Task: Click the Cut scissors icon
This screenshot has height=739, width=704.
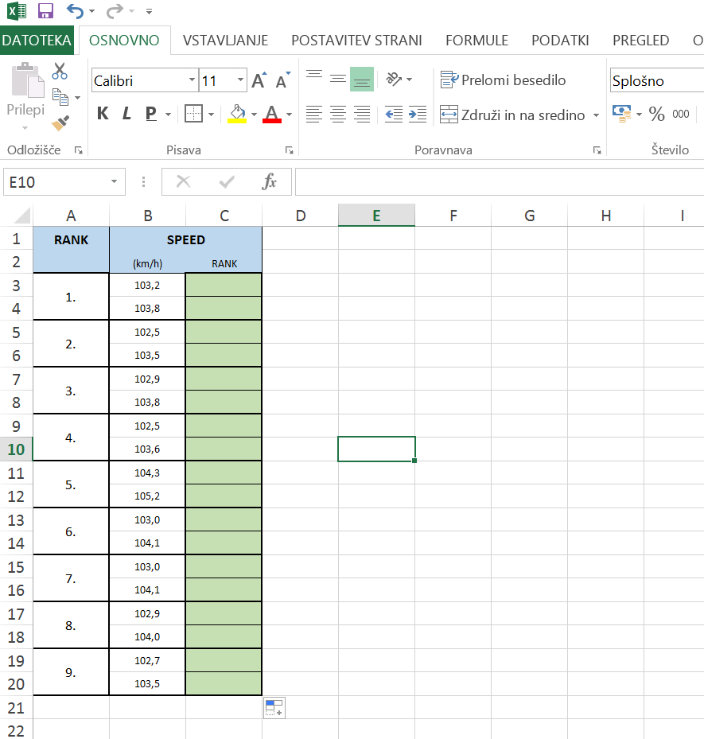Action: coord(60,72)
